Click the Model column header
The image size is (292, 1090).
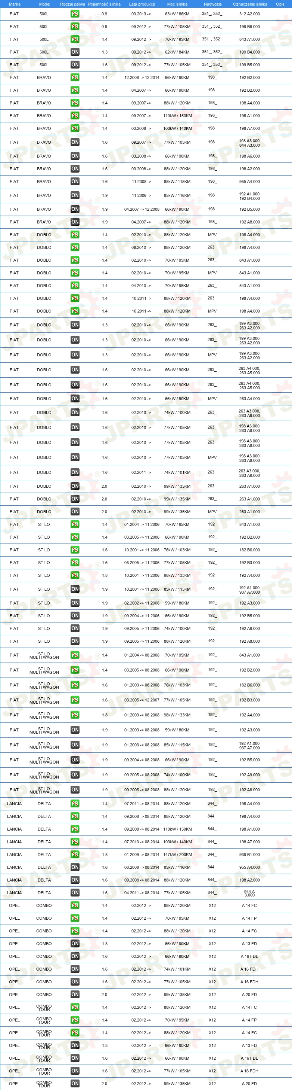click(x=44, y=4)
